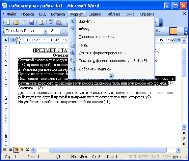Open Print Preview icon
The height and width of the screenshot is (161, 189).
[x=42, y=22]
